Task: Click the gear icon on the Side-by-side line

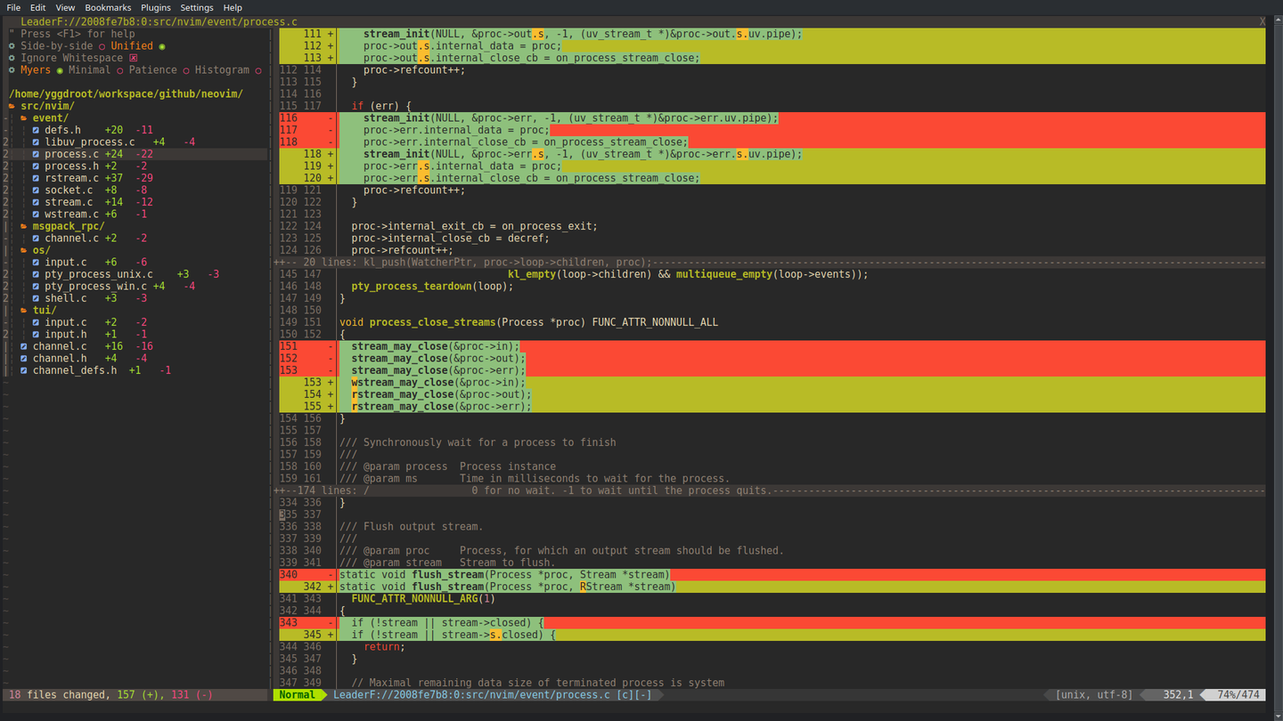Action: pyautogui.click(x=12, y=46)
